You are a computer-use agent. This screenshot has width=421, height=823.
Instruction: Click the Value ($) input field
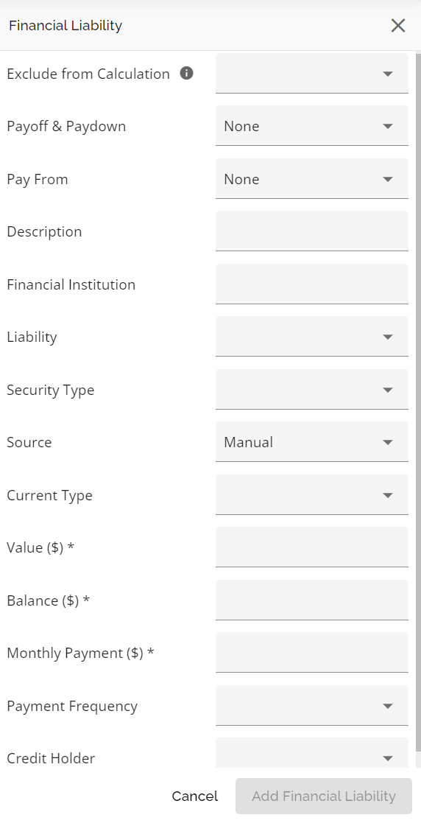pyautogui.click(x=311, y=548)
